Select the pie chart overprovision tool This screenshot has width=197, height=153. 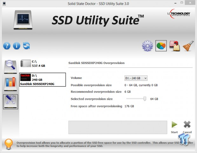[161, 46]
